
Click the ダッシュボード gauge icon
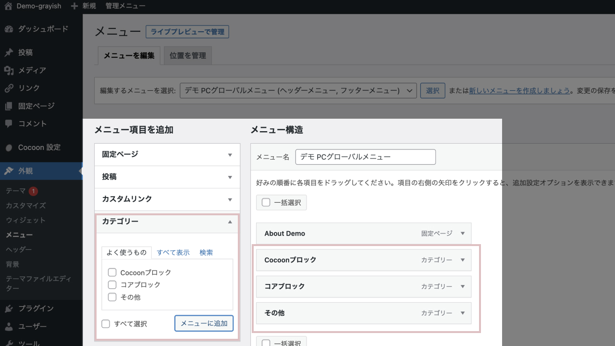point(9,29)
